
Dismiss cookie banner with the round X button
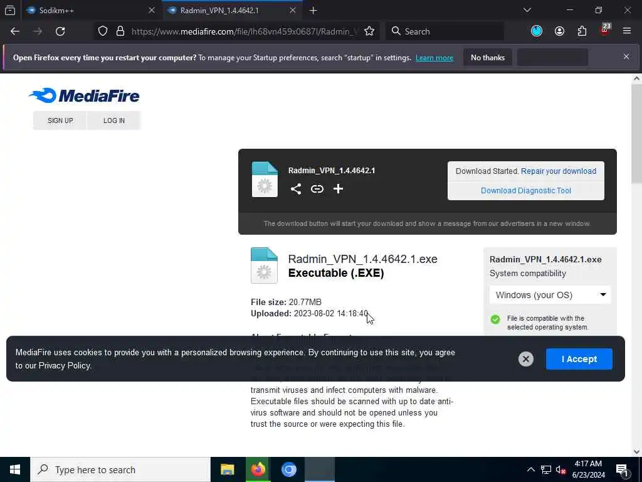pyautogui.click(x=526, y=359)
